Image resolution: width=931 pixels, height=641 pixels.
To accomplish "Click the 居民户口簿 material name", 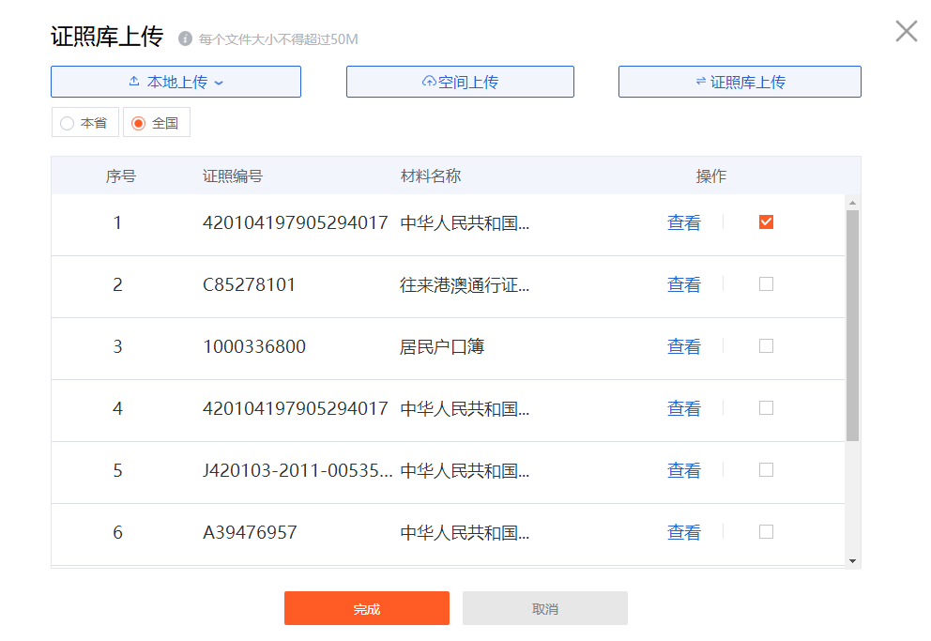I will [442, 346].
